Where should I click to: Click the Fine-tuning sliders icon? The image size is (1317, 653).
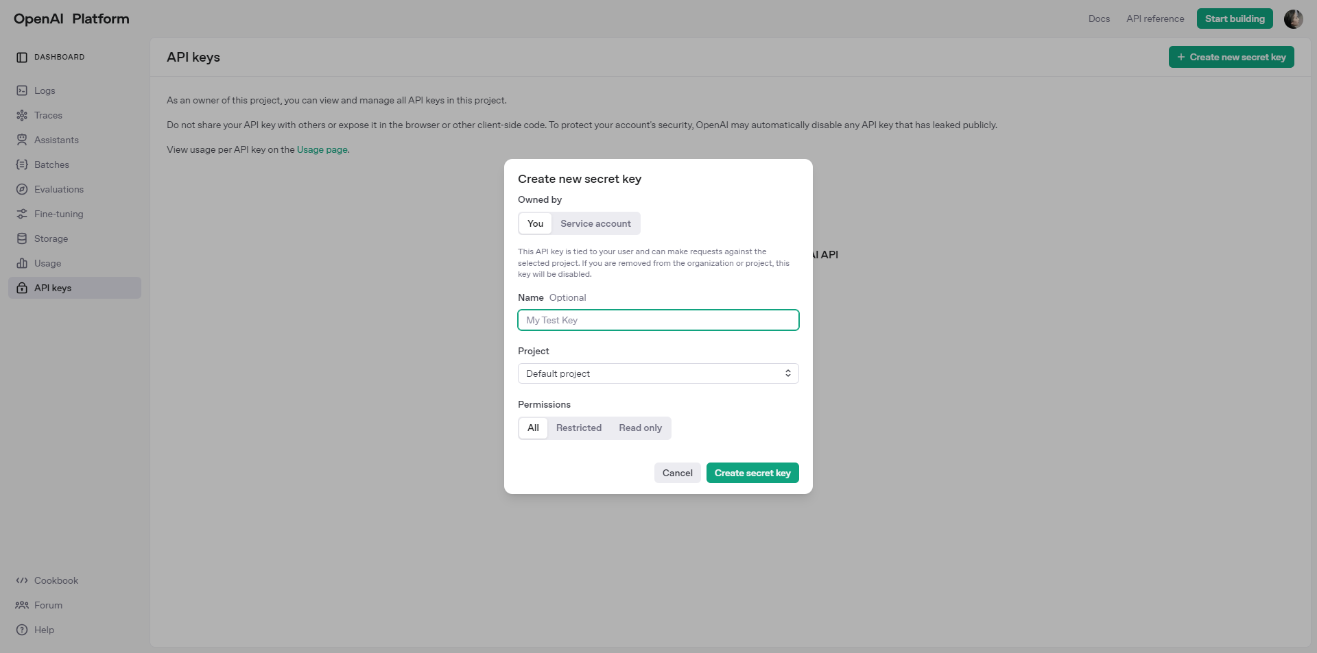pos(22,214)
